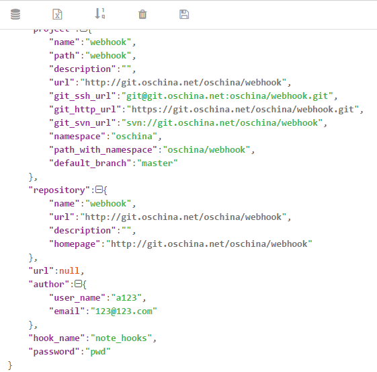Viewport: 377px width, 372px height.
Task: Select "user_name" key
Action: click(x=77, y=298)
